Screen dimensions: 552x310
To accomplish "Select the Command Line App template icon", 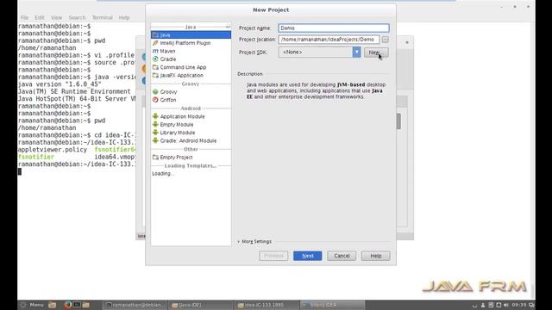I will 155,67.
